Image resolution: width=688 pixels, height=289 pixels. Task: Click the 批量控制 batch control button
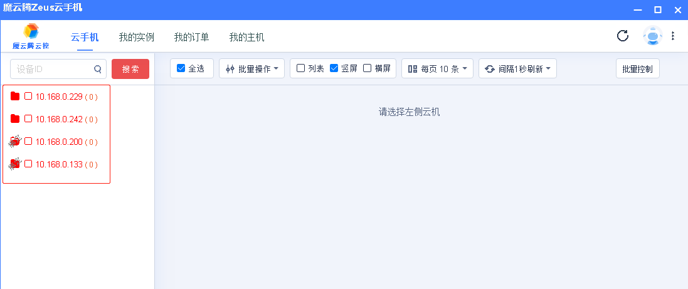point(638,68)
